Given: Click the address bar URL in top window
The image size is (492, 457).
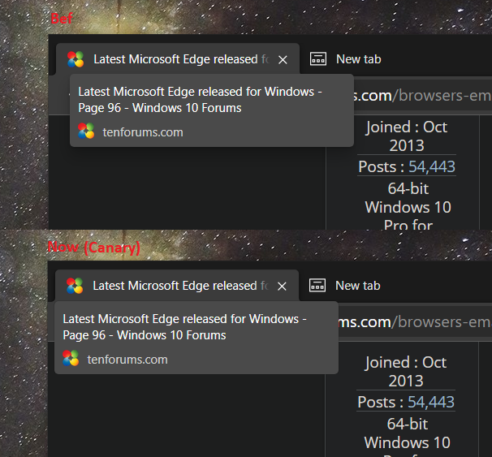Looking at the screenshot, I should (x=422, y=95).
